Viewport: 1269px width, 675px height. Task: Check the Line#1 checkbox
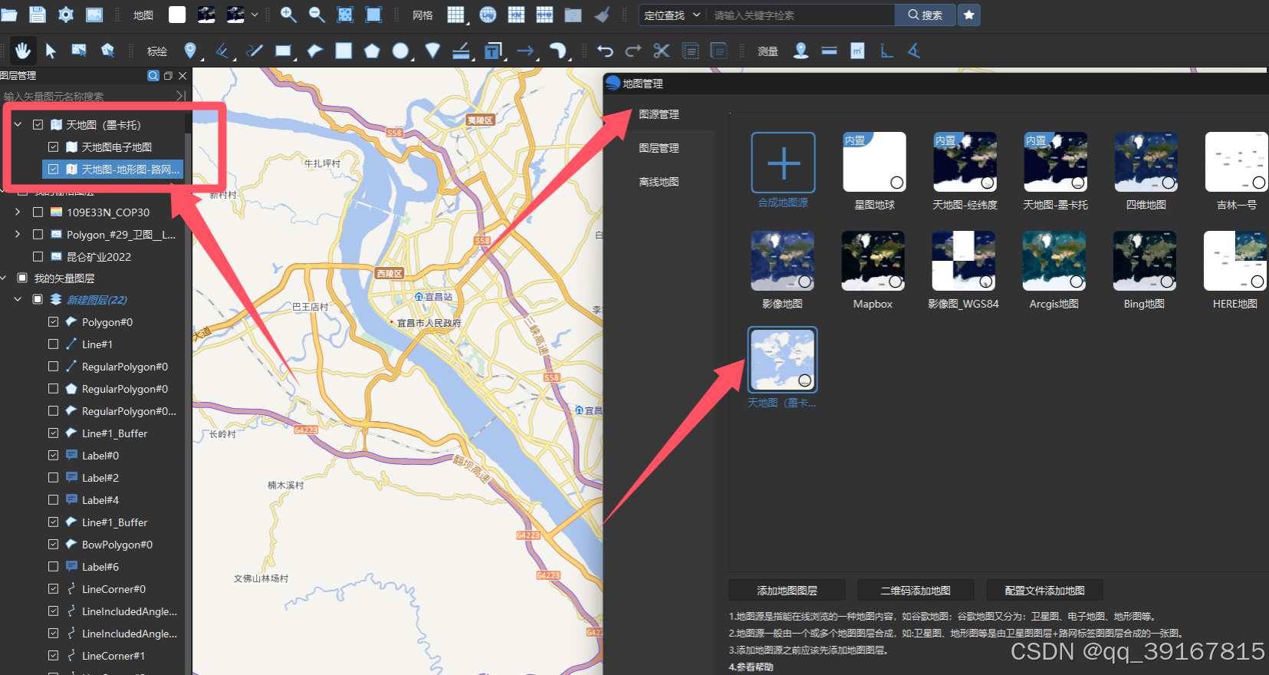pyautogui.click(x=53, y=344)
